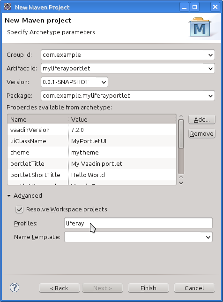Viewport: 223px width, 302px height.
Task: Click the Add... property button
Action: pyautogui.click(x=201, y=119)
